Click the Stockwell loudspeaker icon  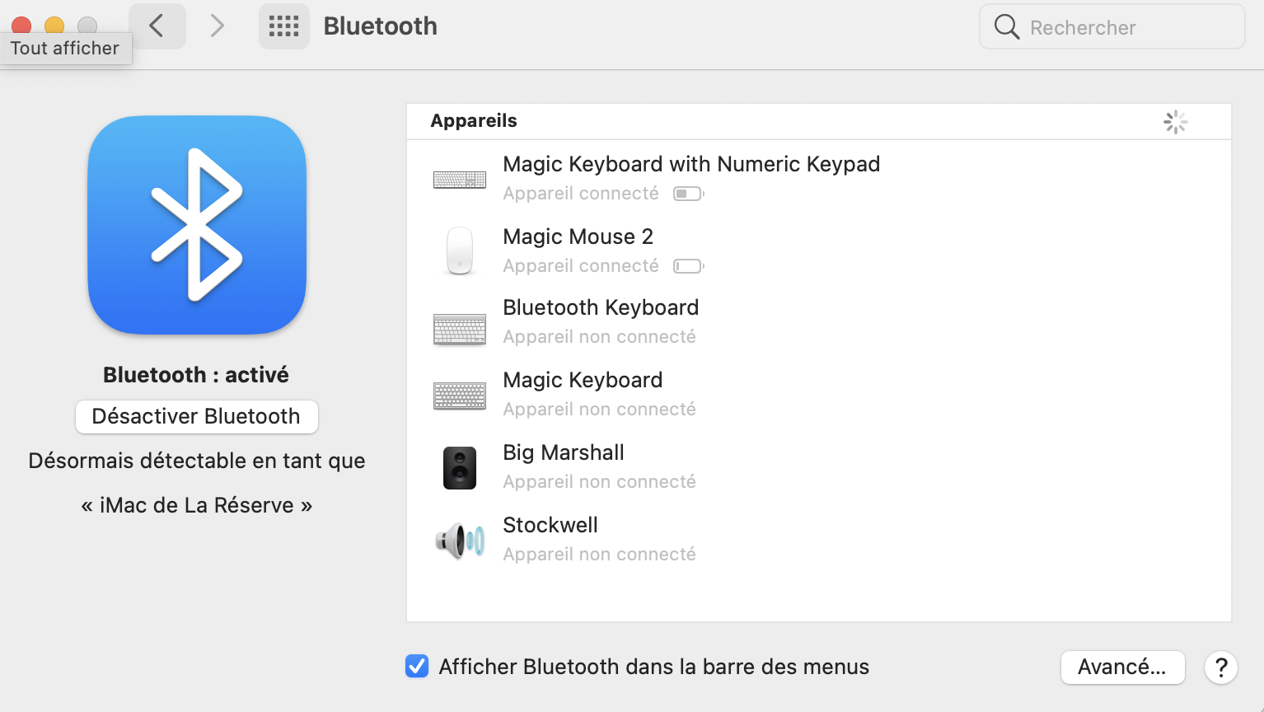tap(460, 541)
